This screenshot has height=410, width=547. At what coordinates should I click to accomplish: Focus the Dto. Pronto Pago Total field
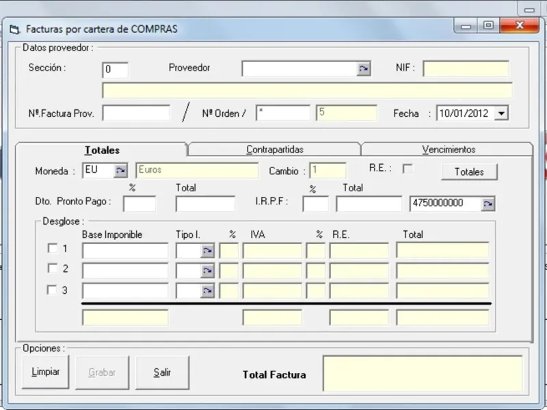point(206,204)
